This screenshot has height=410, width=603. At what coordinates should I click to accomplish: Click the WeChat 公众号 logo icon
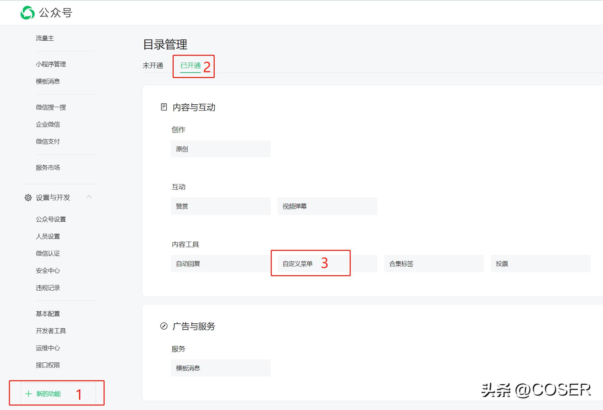pos(27,12)
